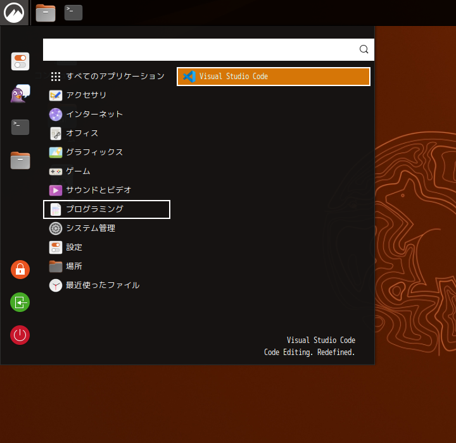Click the picture icon beside グラフィックス
This screenshot has width=456, height=443.
pyautogui.click(x=56, y=153)
